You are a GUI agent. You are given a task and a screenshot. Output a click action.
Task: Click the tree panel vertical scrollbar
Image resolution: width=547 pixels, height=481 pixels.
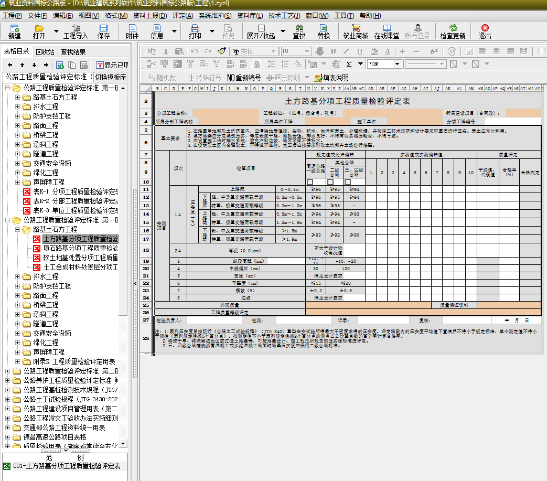click(123, 265)
